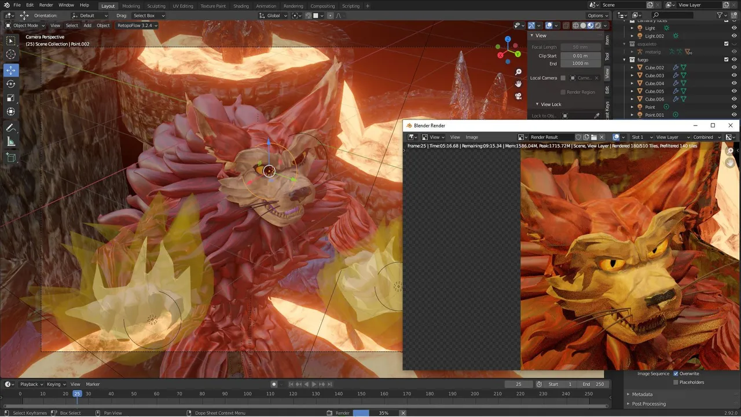Switch to solid viewport shading

pos(584,25)
